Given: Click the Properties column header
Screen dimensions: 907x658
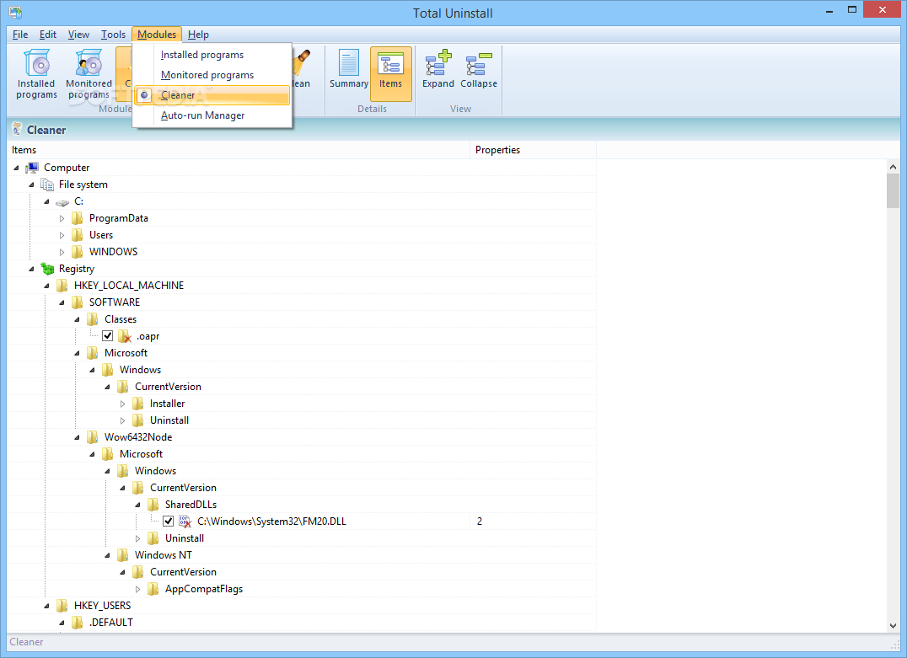Looking at the screenshot, I should pyautogui.click(x=534, y=150).
